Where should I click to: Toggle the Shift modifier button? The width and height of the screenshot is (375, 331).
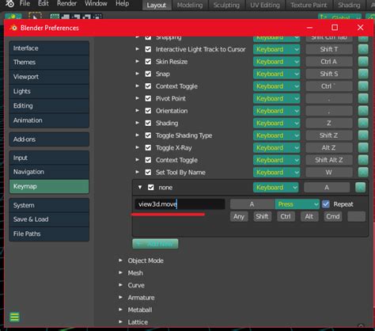(x=262, y=216)
